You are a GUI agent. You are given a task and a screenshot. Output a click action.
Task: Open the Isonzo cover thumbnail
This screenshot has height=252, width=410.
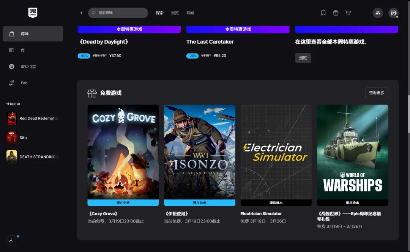[200, 152]
